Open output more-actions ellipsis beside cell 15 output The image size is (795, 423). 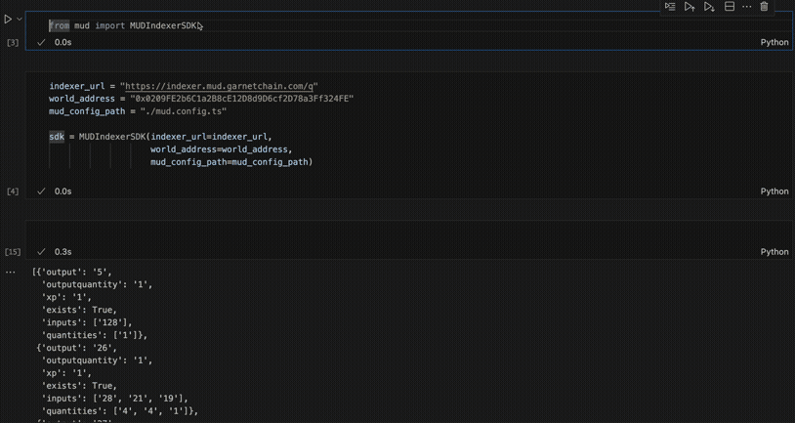point(10,272)
